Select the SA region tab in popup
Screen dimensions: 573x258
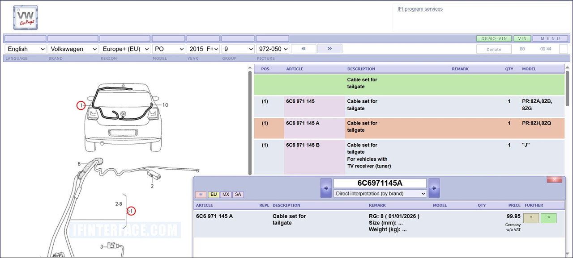click(238, 195)
